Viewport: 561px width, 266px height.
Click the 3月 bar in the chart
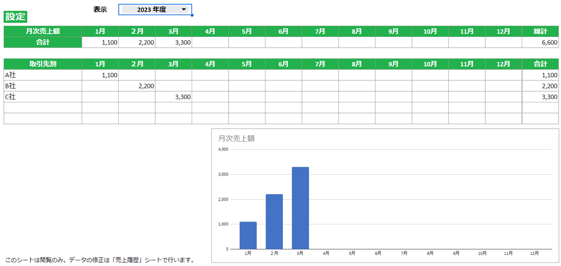point(300,208)
